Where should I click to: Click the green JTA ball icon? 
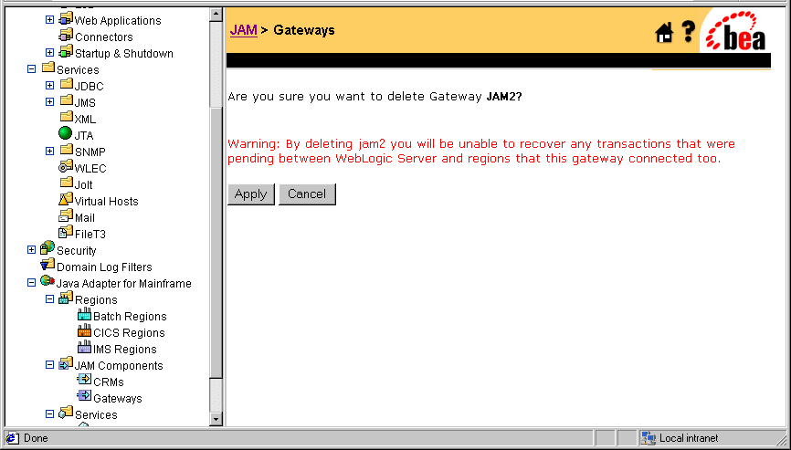[x=66, y=133]
